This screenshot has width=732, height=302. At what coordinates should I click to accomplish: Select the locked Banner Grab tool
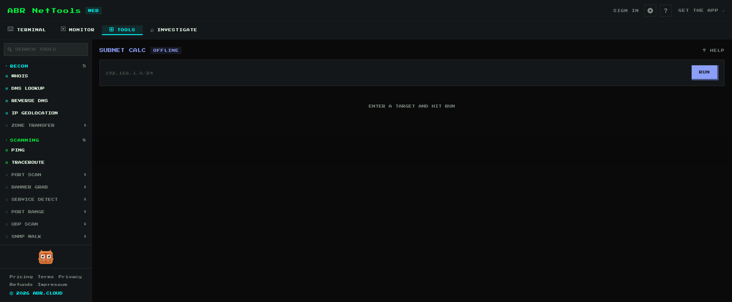point(46,187)
